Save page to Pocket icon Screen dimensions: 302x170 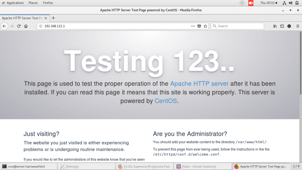(199, 26)
